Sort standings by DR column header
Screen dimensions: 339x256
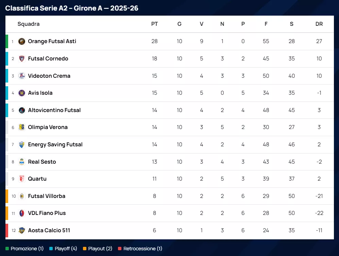coord(319,24)
